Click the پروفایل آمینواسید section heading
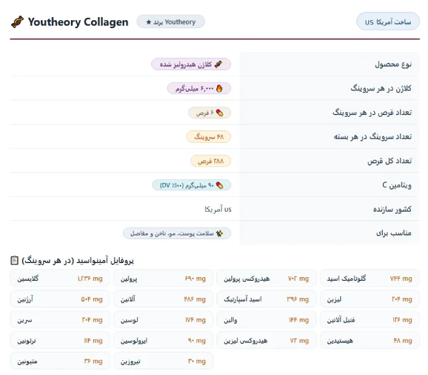 (78, 261)
